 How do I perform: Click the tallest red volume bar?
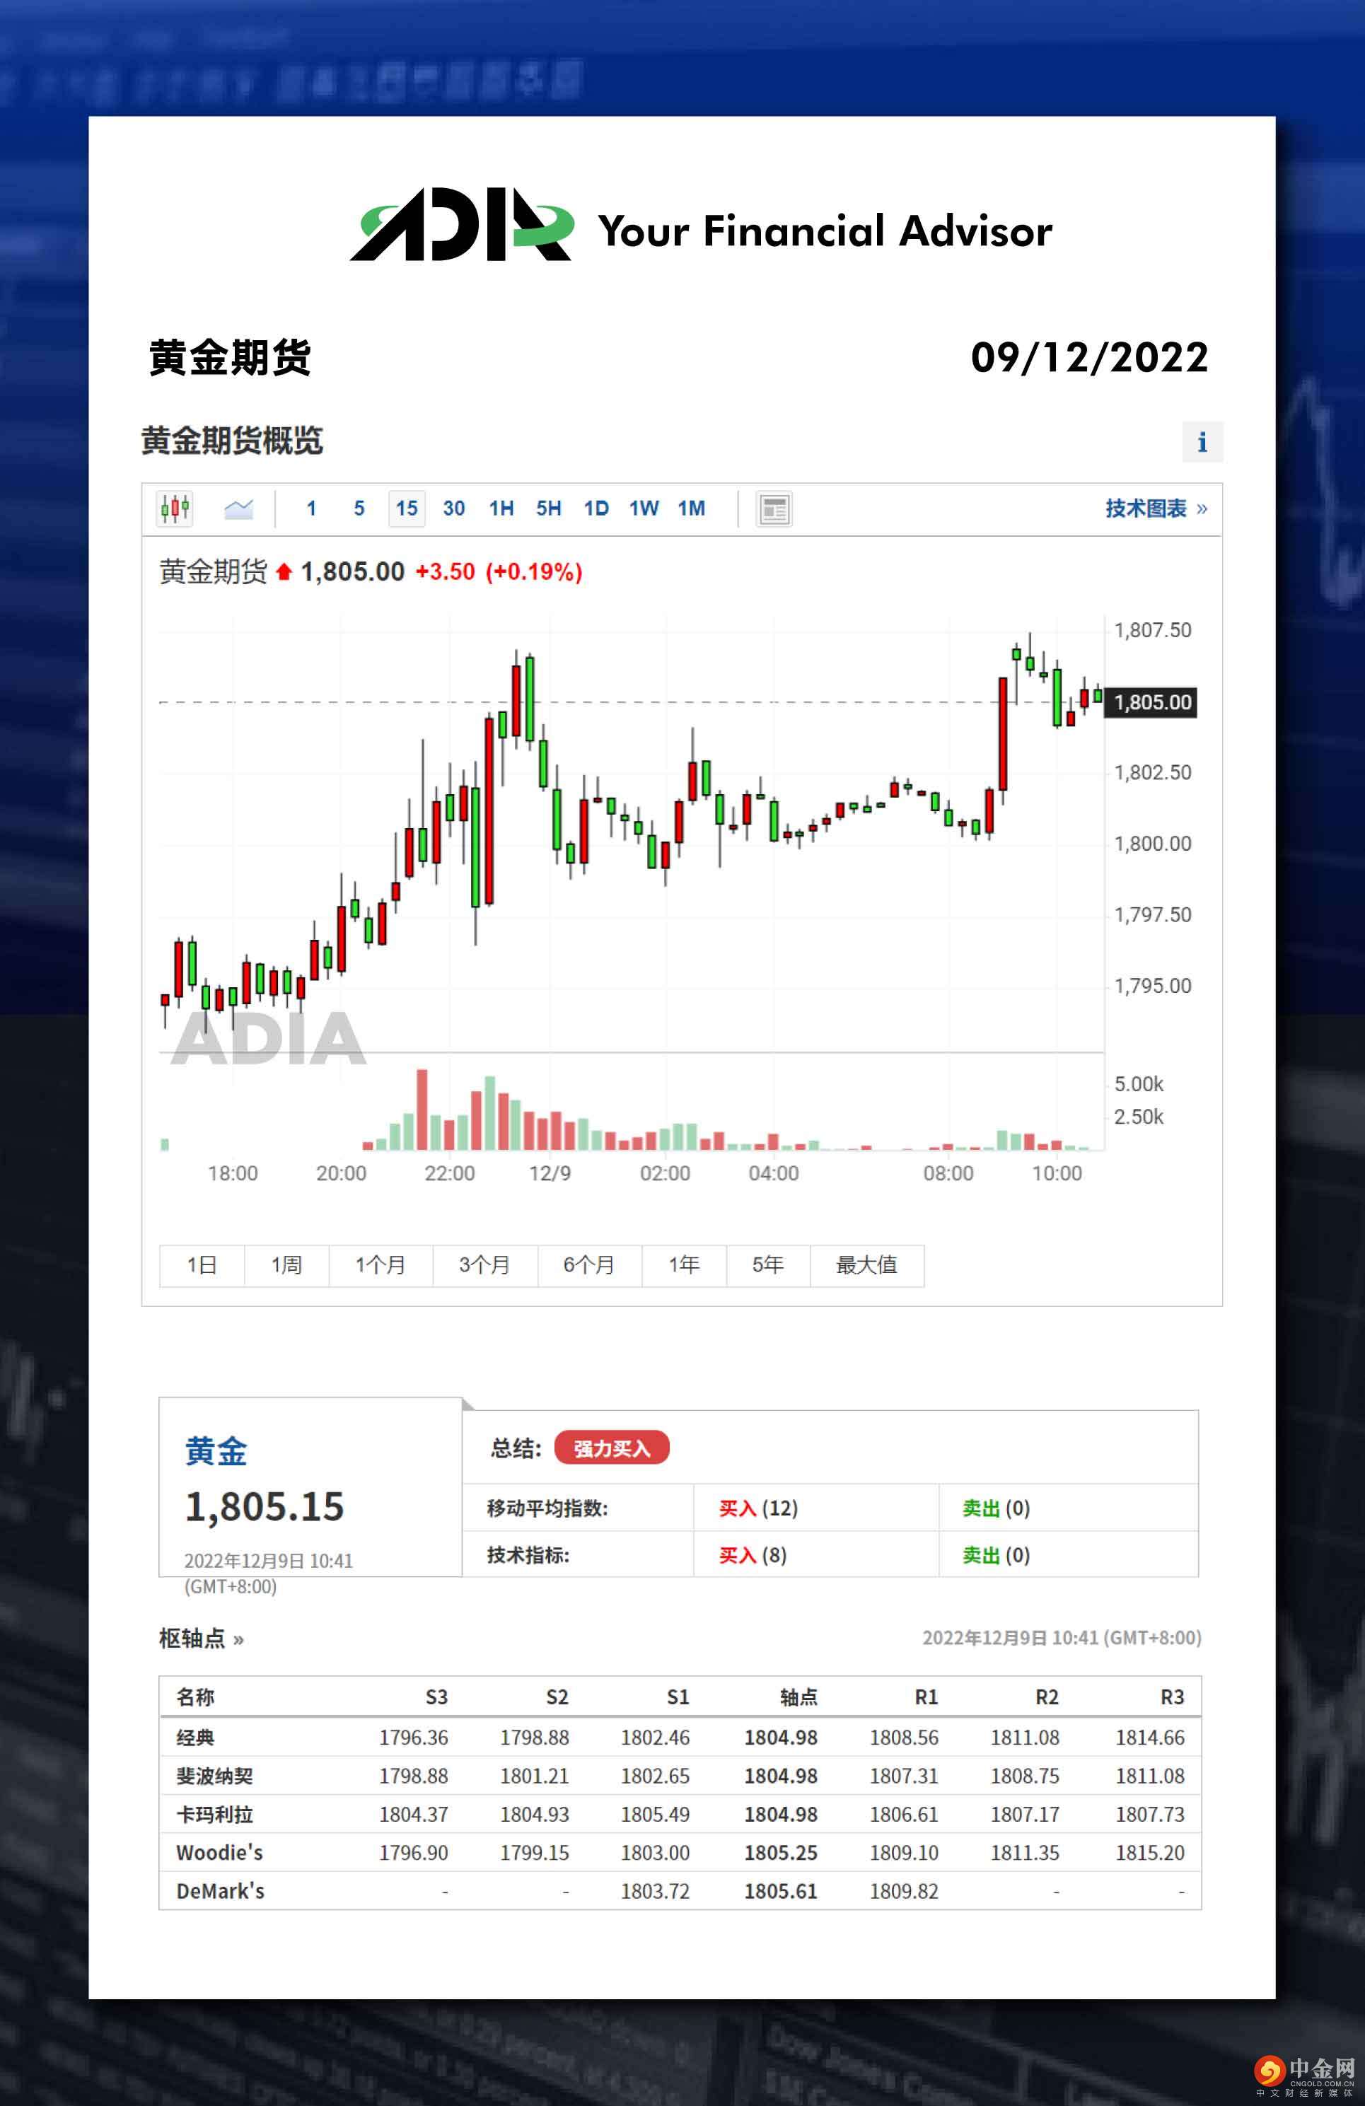[422, 1110]
